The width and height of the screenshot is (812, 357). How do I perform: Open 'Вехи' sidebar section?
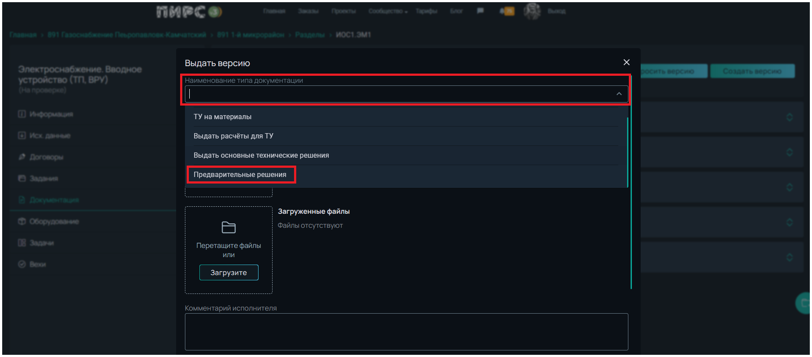point(37,265)
